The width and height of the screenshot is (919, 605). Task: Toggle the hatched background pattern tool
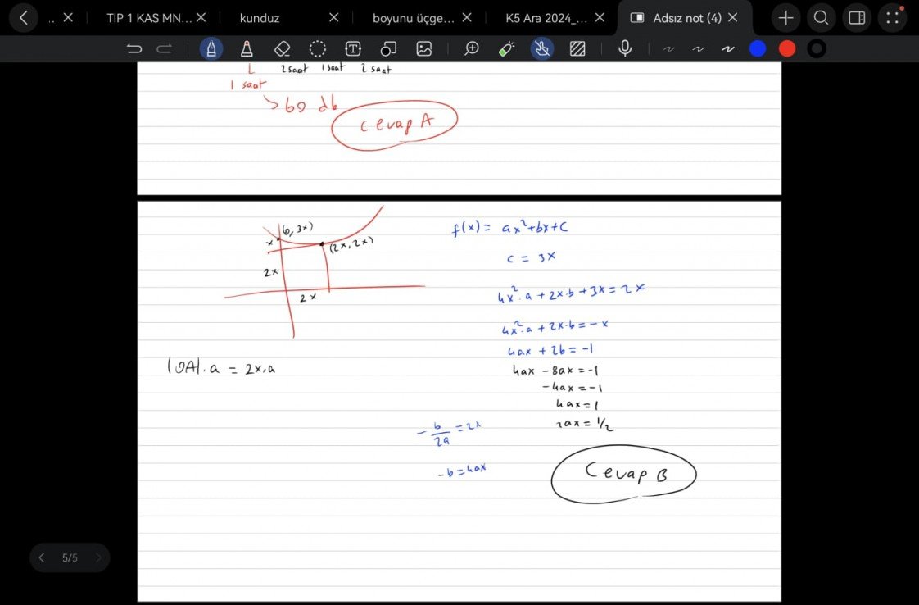(x=577, y=49)
